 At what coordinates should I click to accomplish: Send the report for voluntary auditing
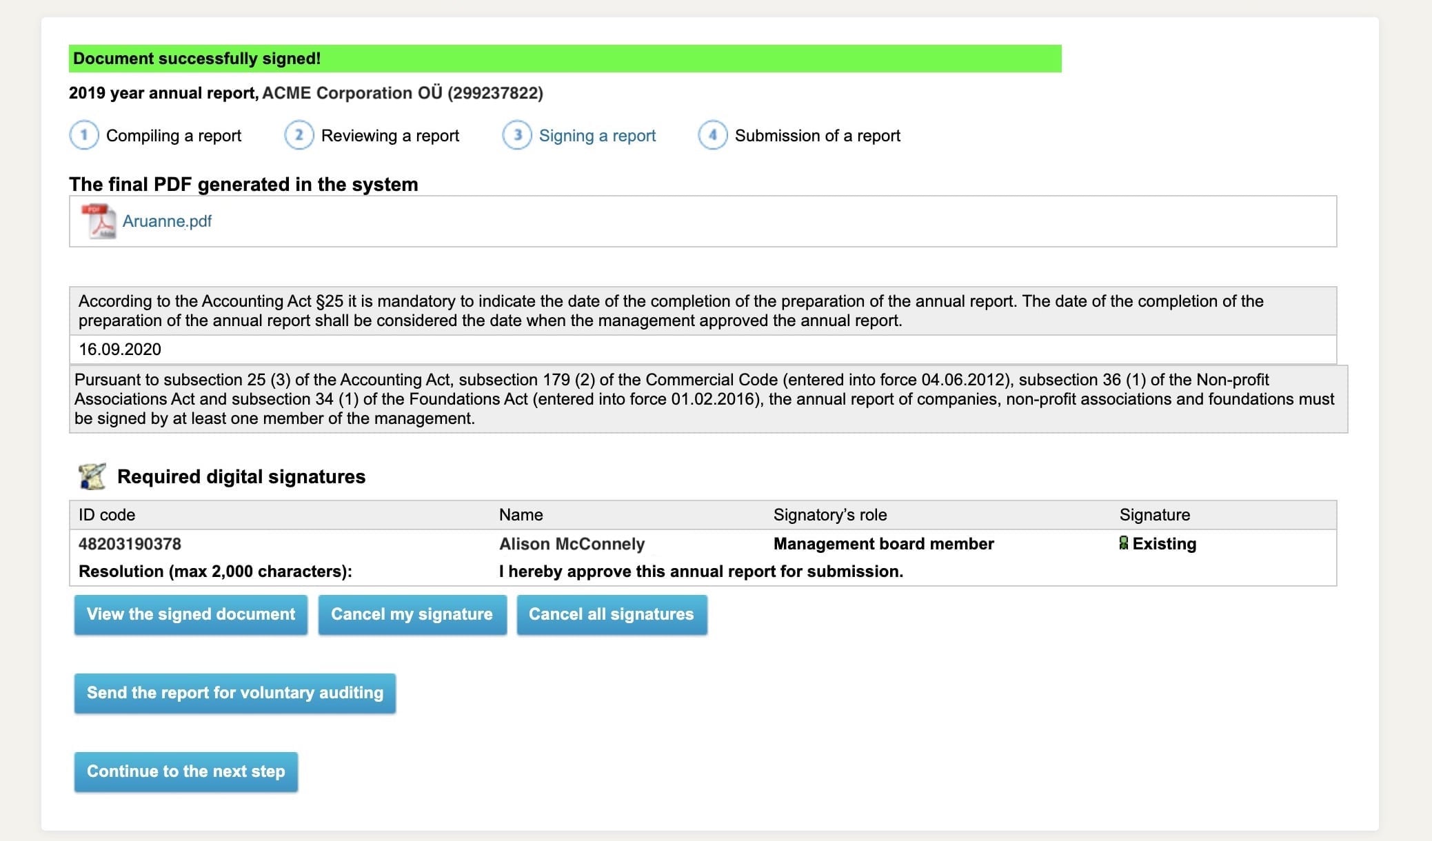(234, 693)
